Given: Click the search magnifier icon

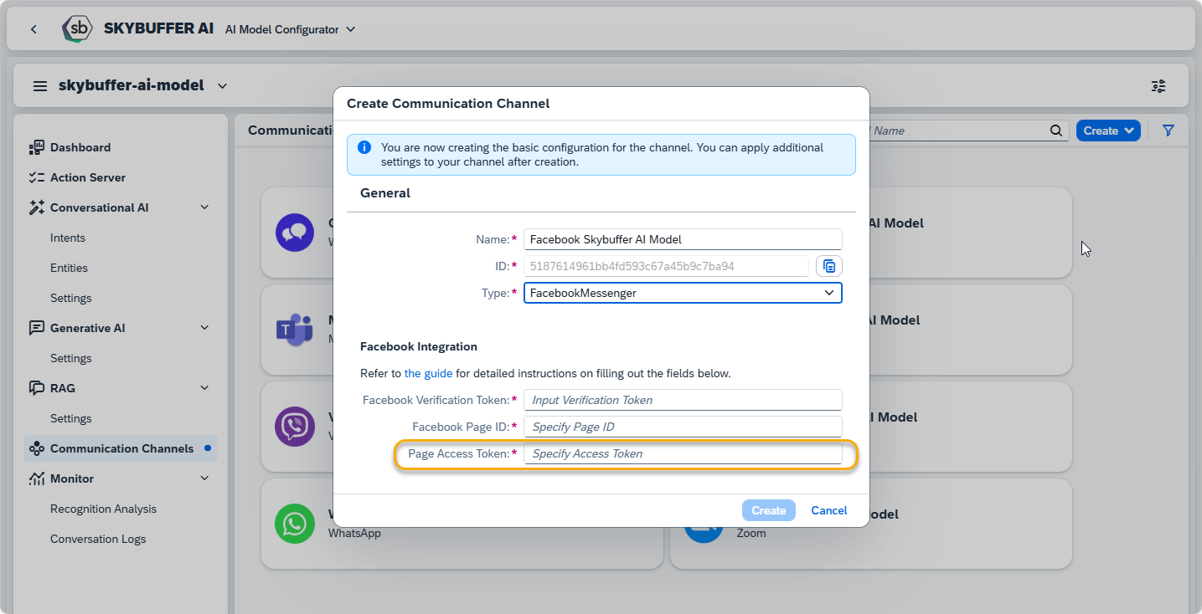Looking at the screenshot, I should click(x=1055, y=130).
